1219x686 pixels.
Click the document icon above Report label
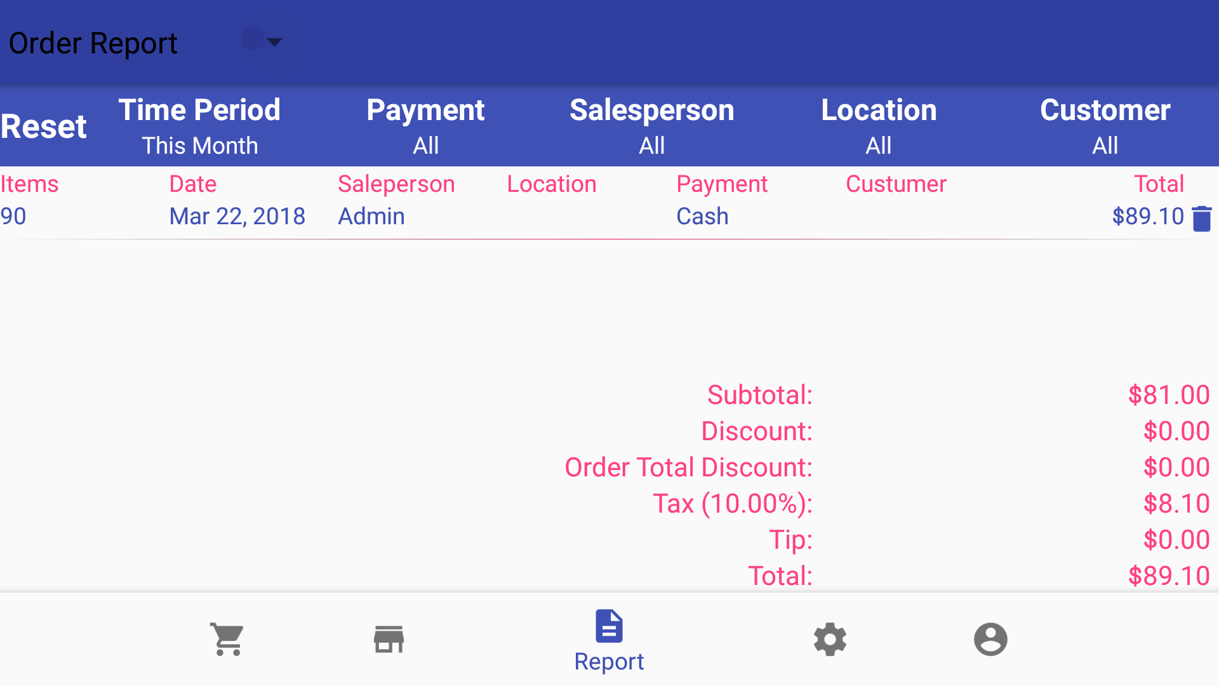pyautogui.click(x=608, y=626)
